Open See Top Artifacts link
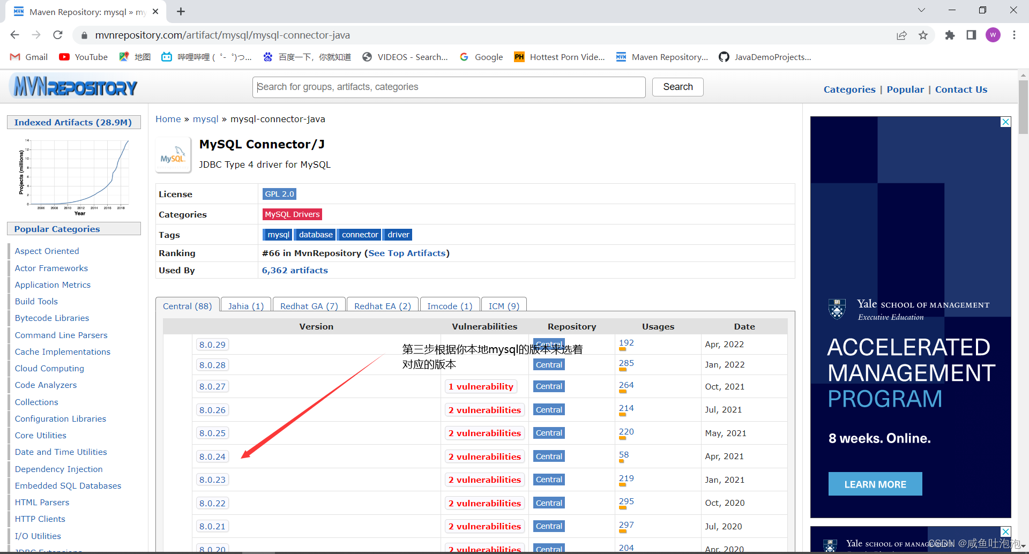 pyautogui.click(x=407, y=253)
